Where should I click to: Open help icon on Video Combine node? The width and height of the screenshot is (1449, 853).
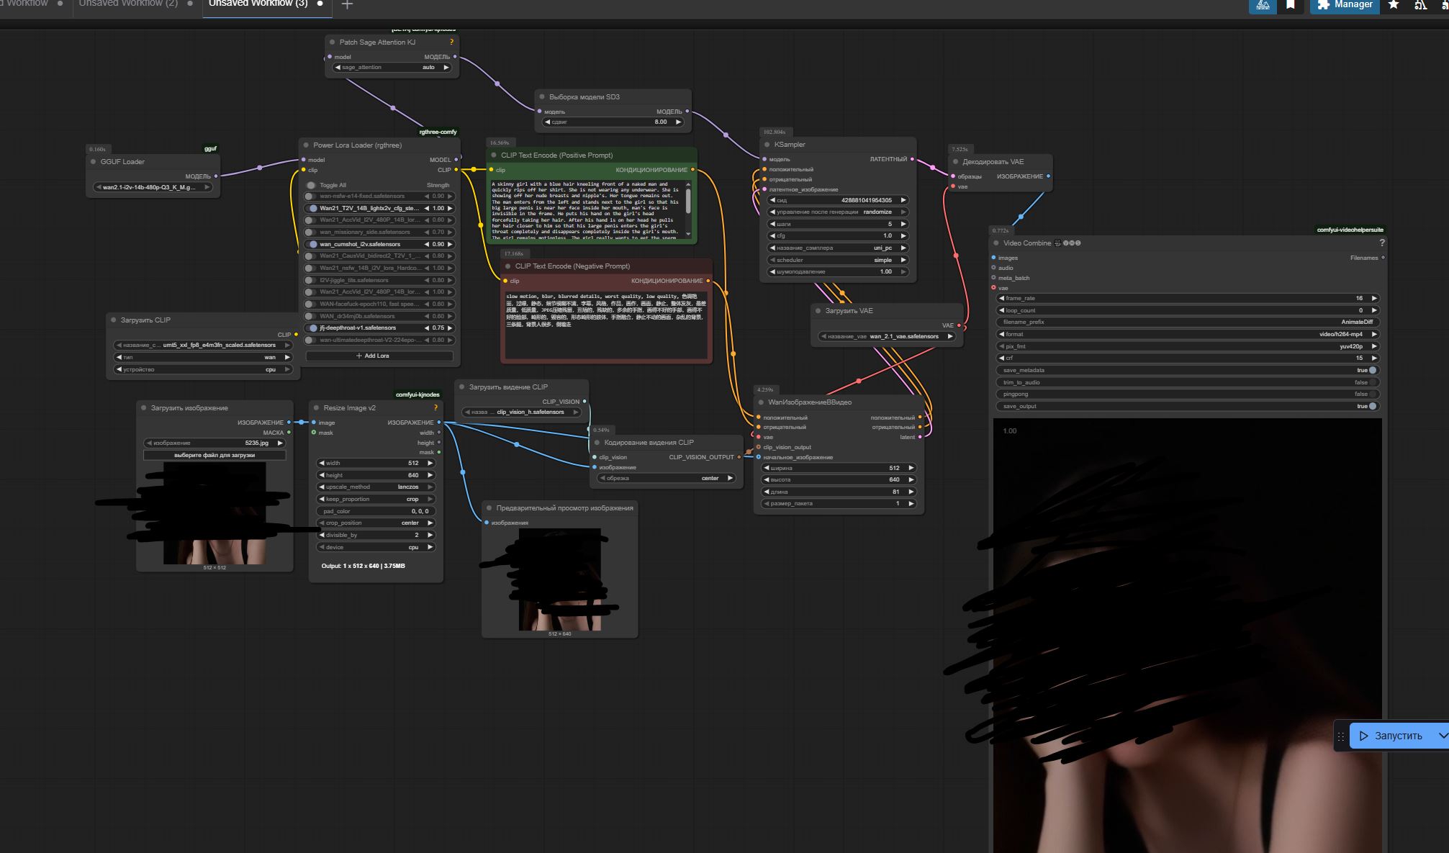tap(1381, 243)
